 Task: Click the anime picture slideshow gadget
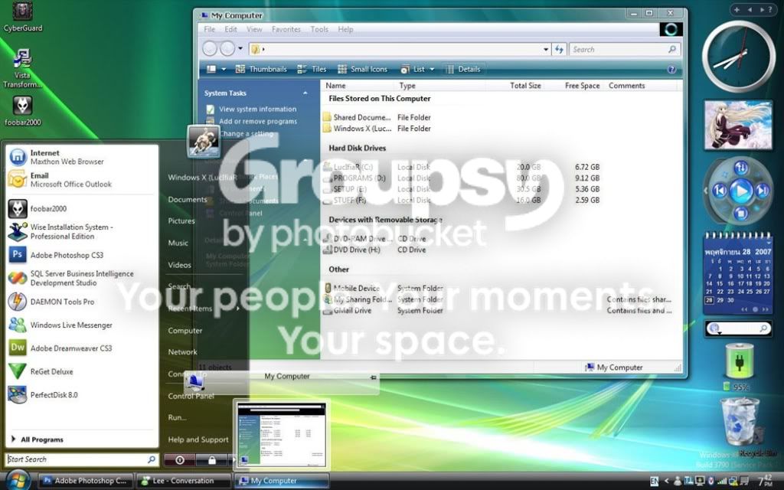click(x=738, y=125)
